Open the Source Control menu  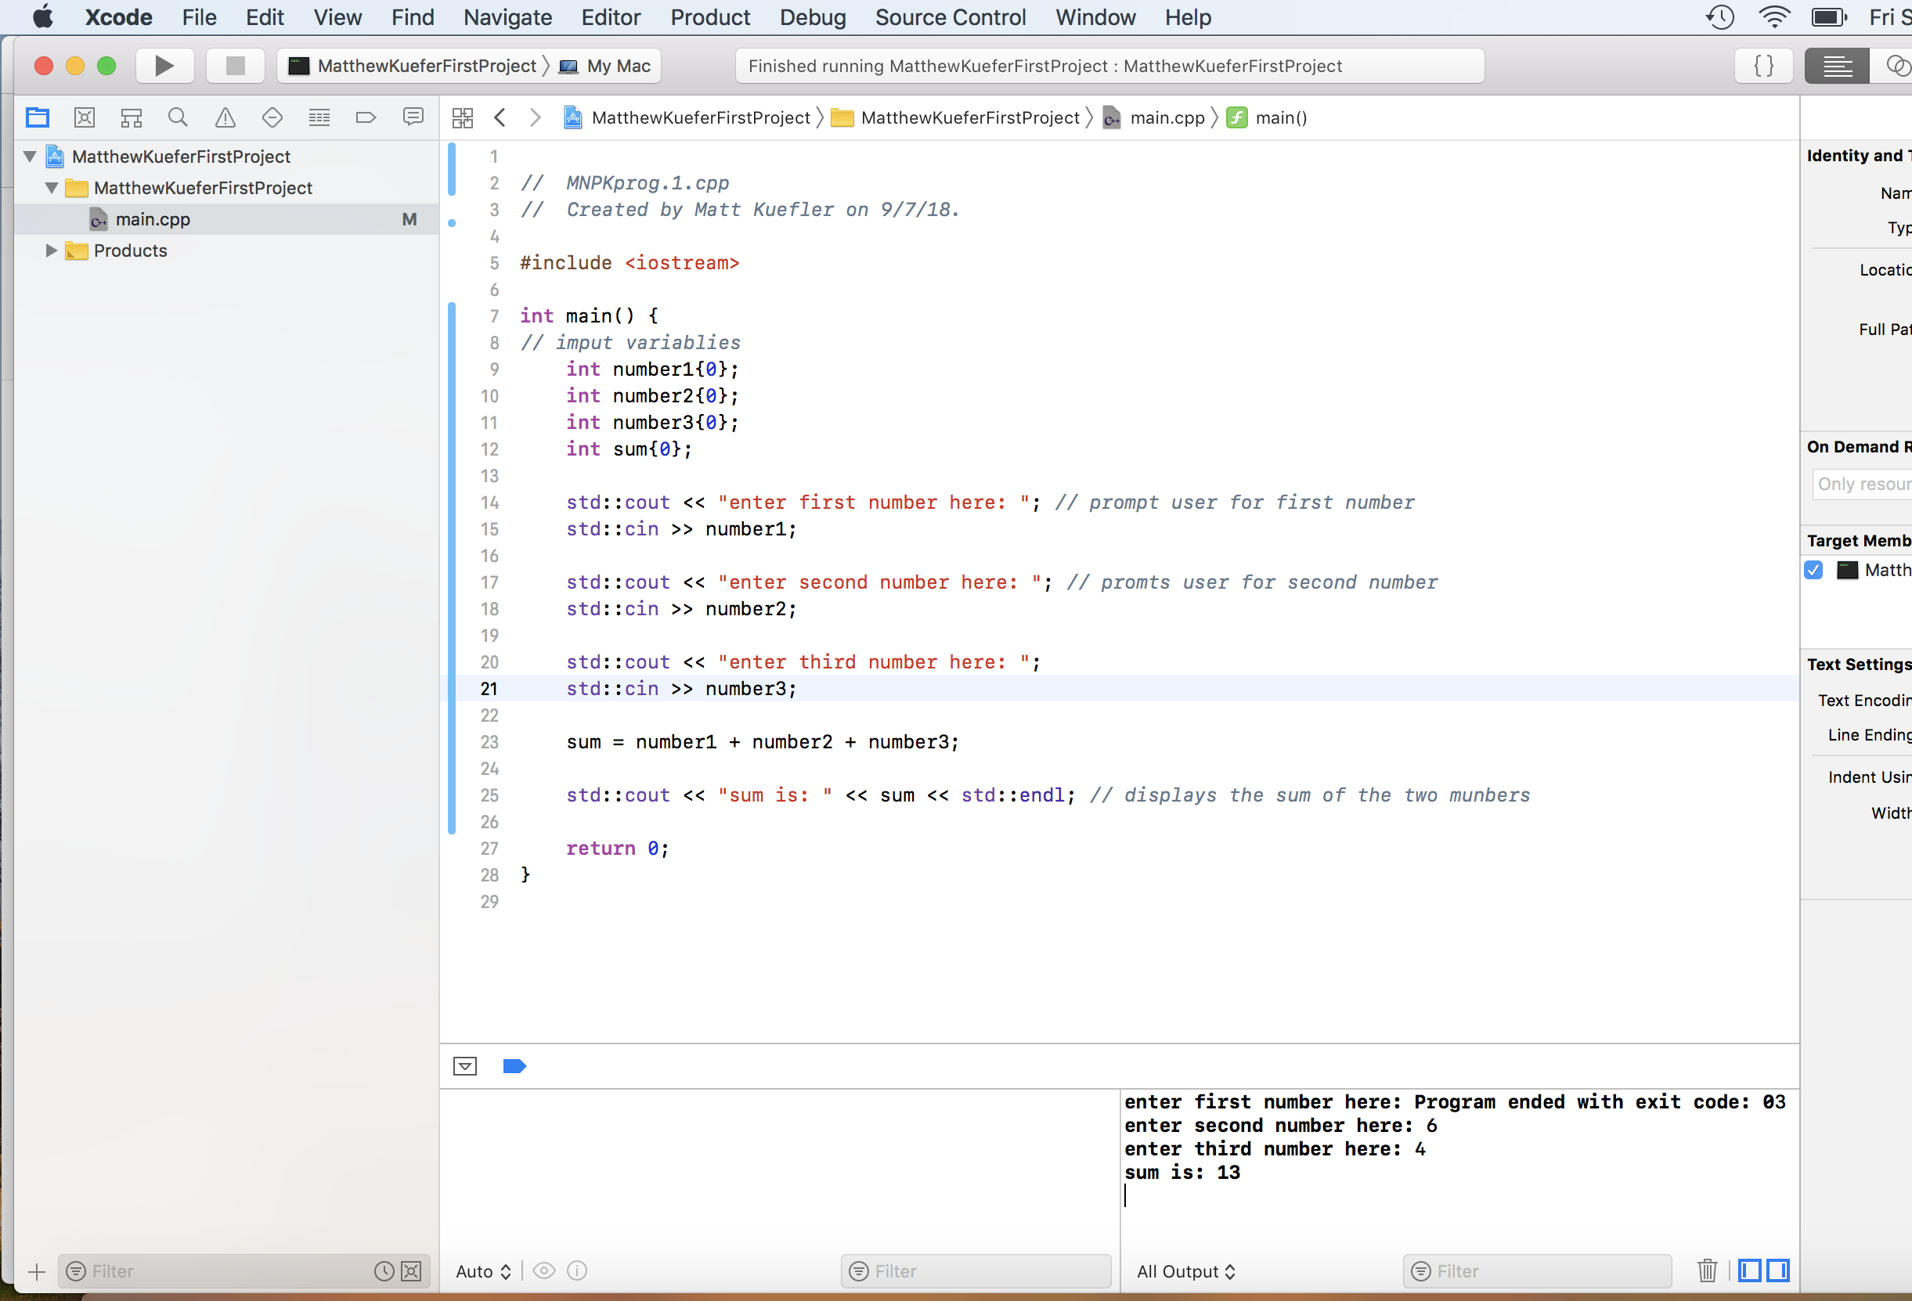click(950, 17)
